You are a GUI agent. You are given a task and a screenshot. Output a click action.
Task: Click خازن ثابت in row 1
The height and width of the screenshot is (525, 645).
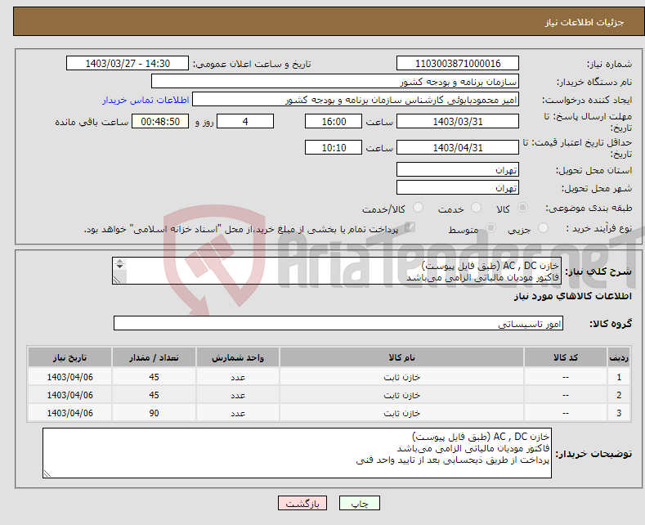(x=402, y=377)
